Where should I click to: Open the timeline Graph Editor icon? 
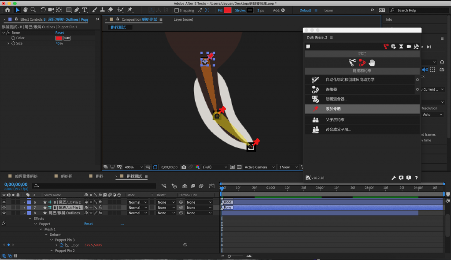(x=212, y=186)
